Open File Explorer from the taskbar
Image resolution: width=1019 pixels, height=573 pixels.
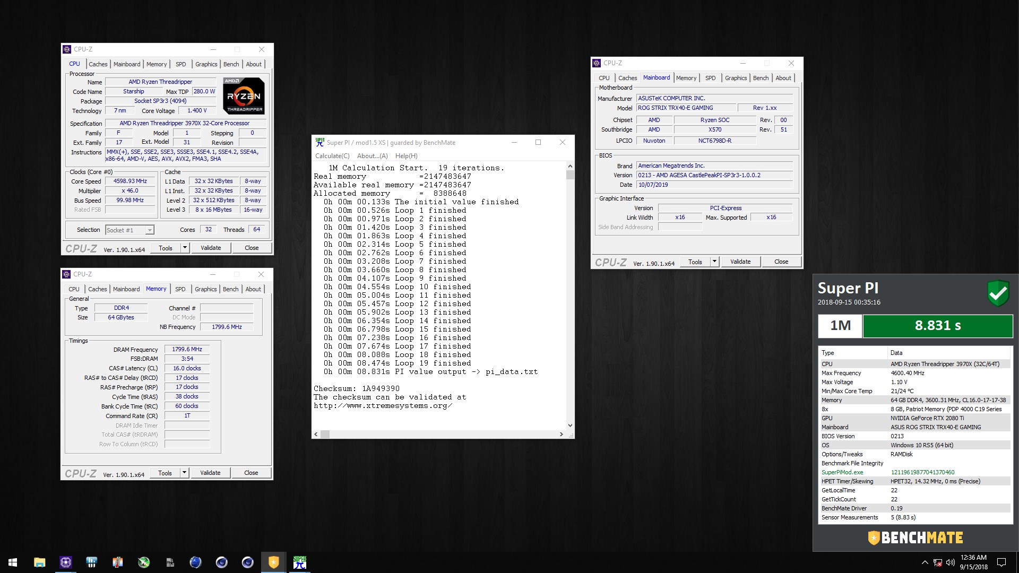40,562
